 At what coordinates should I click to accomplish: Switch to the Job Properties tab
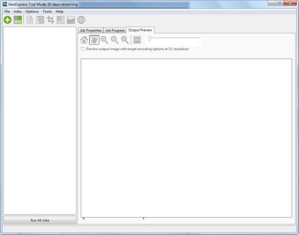91,30
